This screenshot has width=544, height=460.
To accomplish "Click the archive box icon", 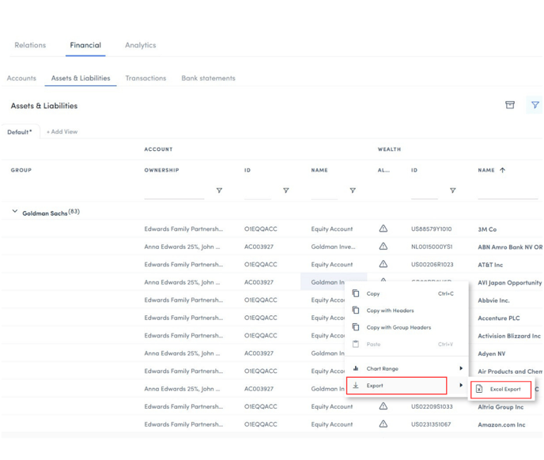I will click(x=510, y=105).
